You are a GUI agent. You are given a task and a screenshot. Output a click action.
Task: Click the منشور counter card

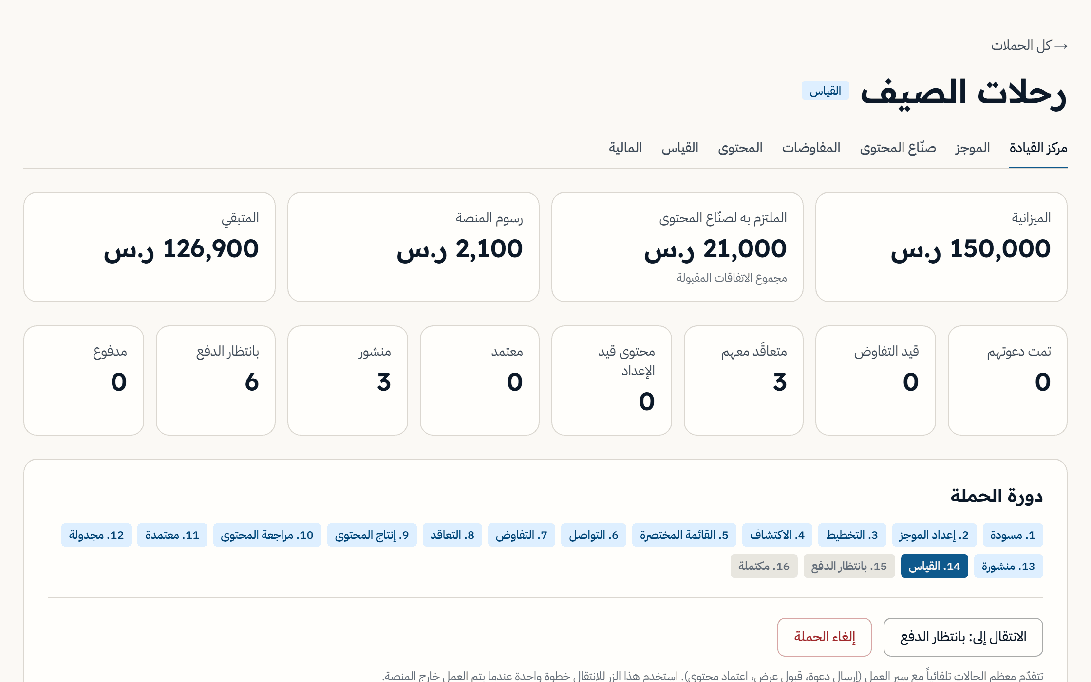coord(347,380)
